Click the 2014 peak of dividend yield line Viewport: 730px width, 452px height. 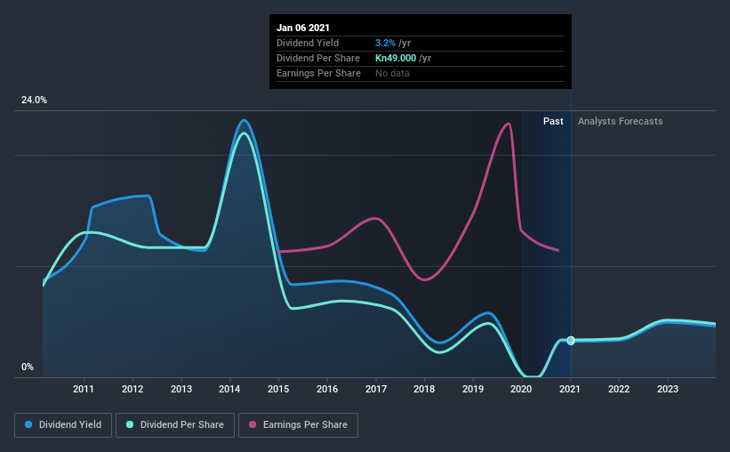244,121
